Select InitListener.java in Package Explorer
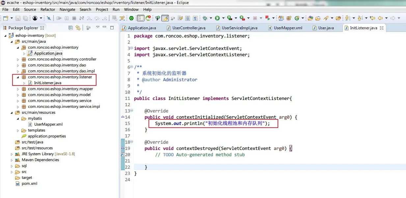The image size is (406, 198). tap(47, 83)
